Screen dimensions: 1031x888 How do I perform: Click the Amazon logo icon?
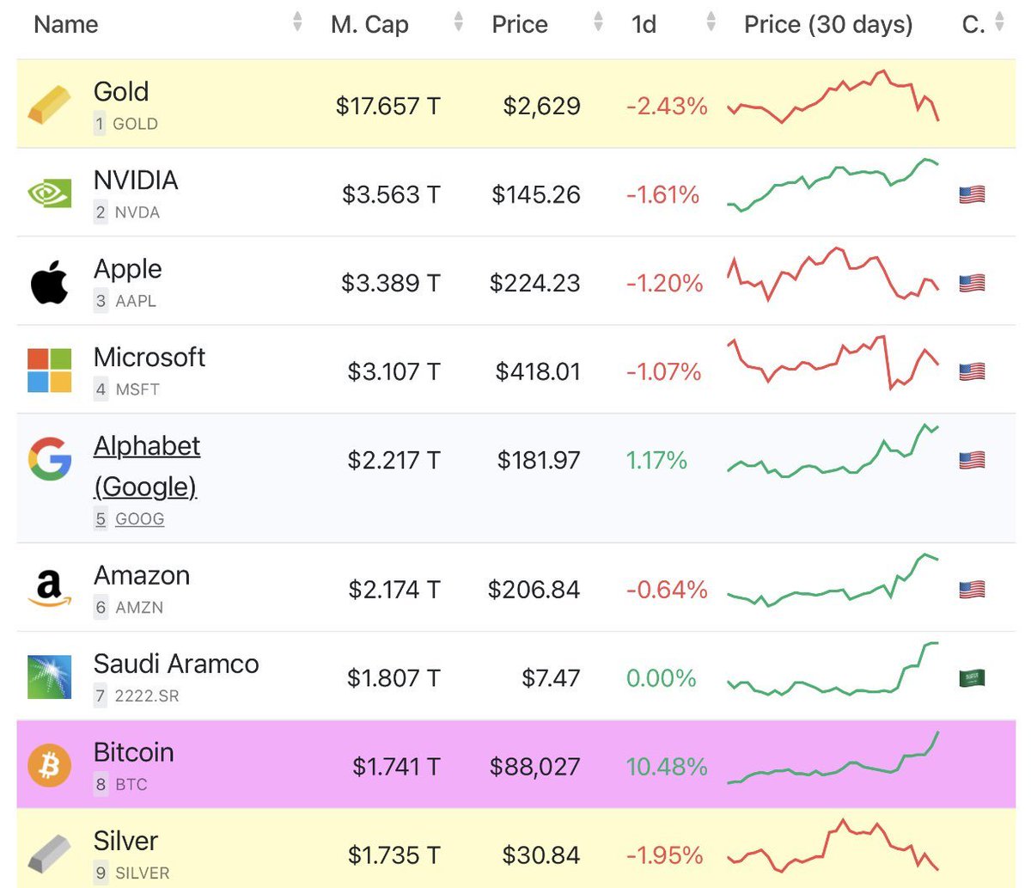(x=50, y=589)
